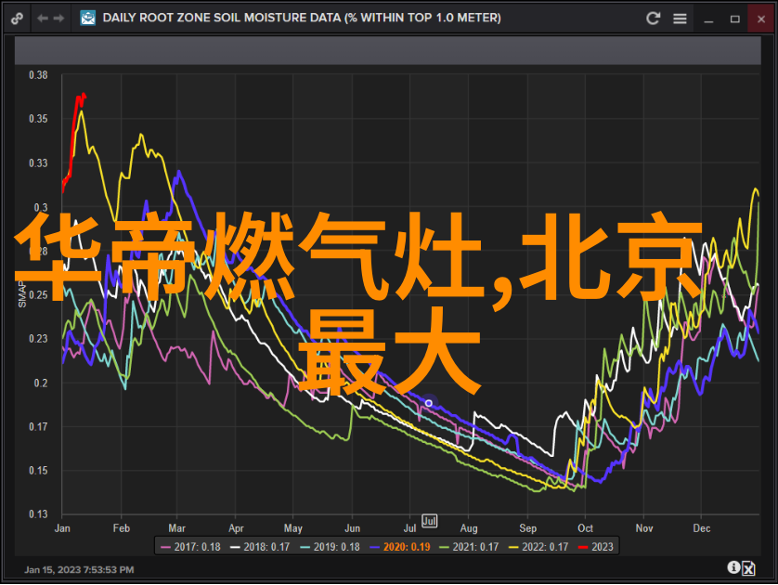Click the Apr label on the x-axis
Viewport: 778px width, 585px height.
pos(236,529)
